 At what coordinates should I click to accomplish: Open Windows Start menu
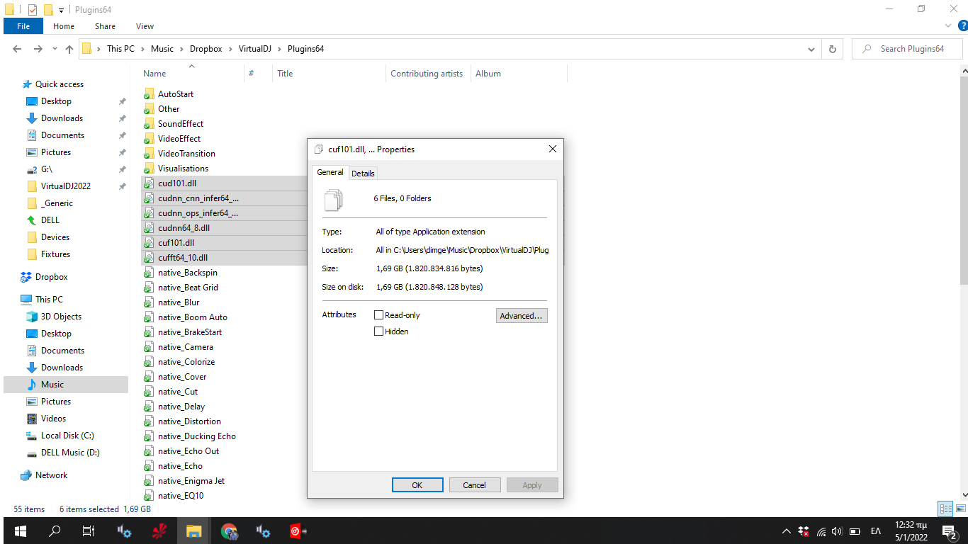[20, 531]
